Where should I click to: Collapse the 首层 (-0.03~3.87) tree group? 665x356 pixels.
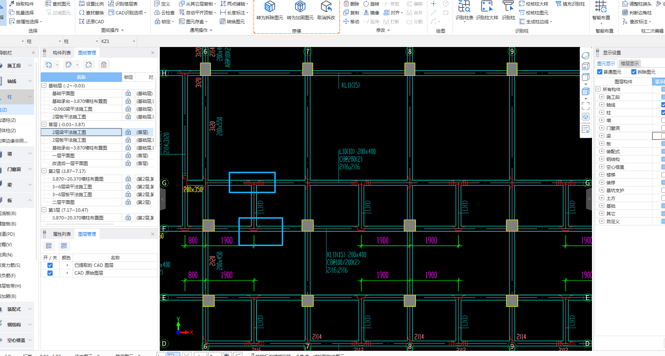click(44, 124)
